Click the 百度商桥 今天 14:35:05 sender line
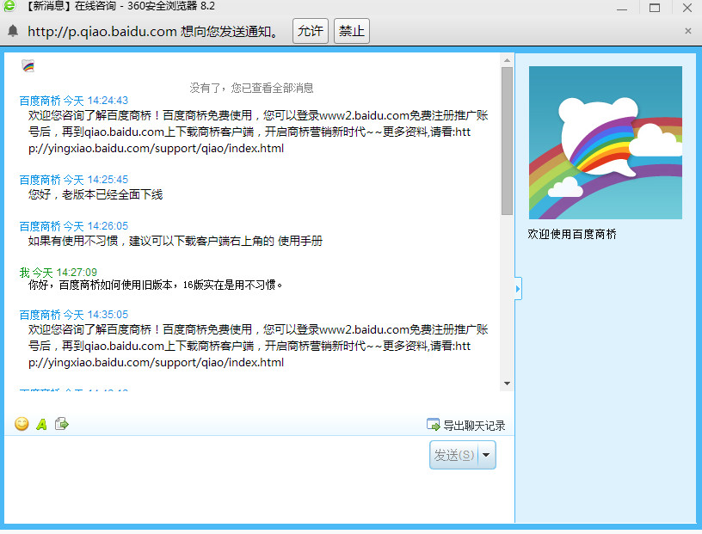Image resolution: width=702 pixels, height=534 pixels. point(73,315)
